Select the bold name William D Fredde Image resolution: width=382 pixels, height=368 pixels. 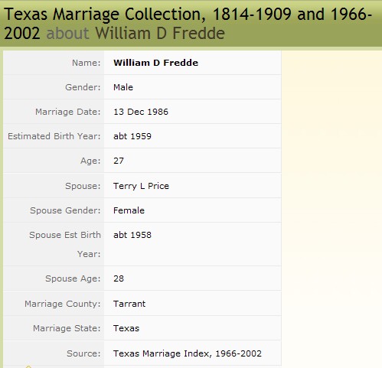155,63
